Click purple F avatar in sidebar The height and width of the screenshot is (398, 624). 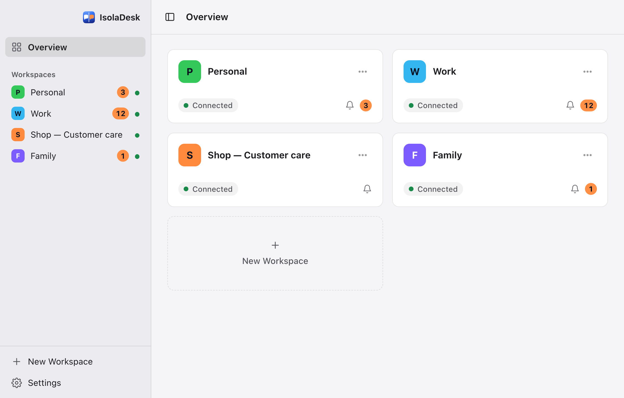tap(18, 156)
